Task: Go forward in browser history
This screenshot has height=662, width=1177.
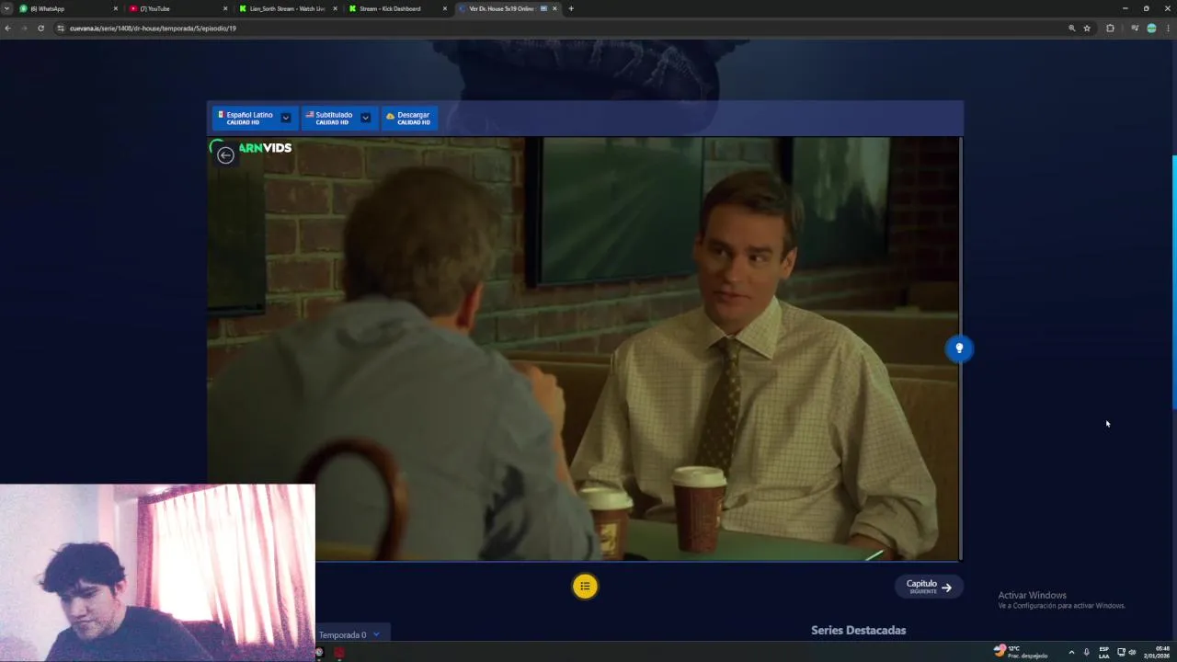Action: (x=24, y=29)
